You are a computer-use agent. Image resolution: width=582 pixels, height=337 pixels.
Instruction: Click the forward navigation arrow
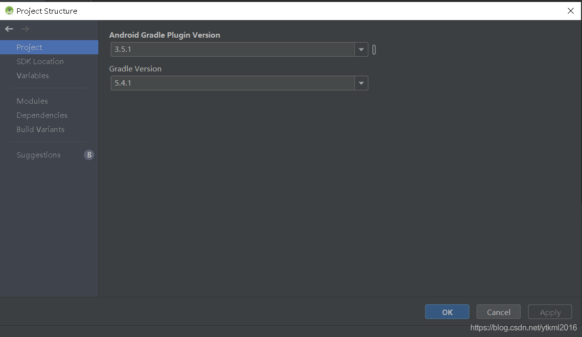[25, 29]
